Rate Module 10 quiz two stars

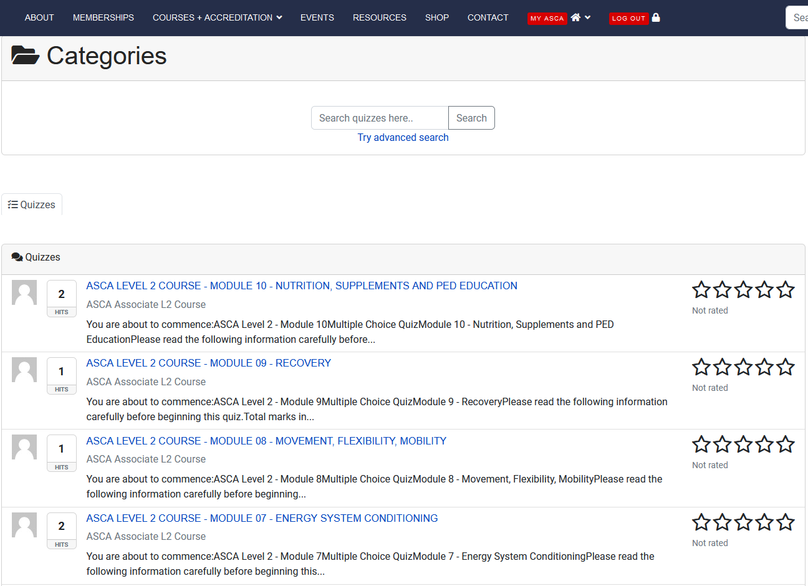click(722, 290)
